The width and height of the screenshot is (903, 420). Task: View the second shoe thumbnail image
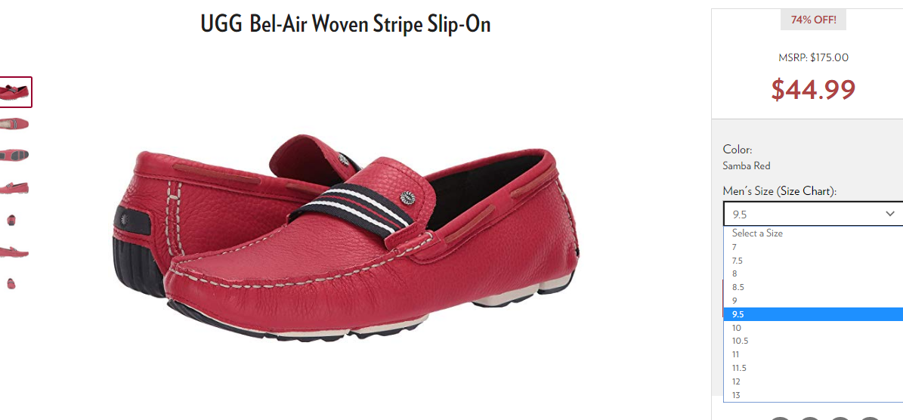pyautogui.click(x=14, y=124)
